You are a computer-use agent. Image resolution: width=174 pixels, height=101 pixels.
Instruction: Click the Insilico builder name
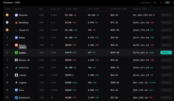click(x=24, y=68)
